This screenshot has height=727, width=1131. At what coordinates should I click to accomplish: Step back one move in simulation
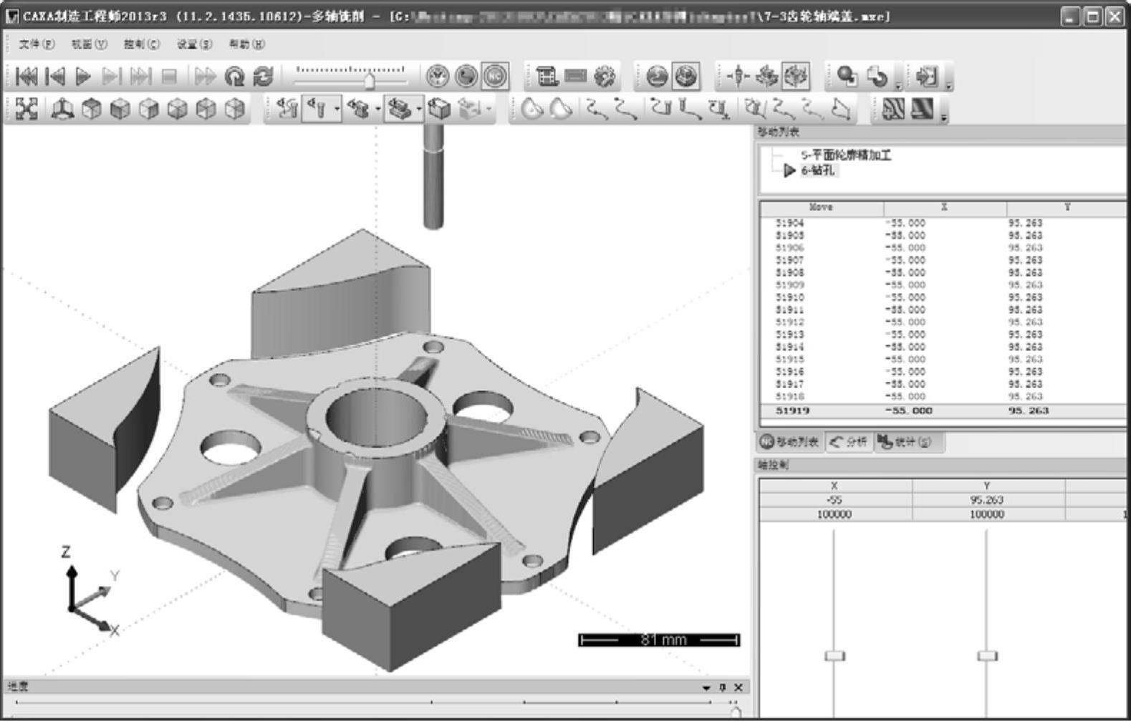point(55,77)
